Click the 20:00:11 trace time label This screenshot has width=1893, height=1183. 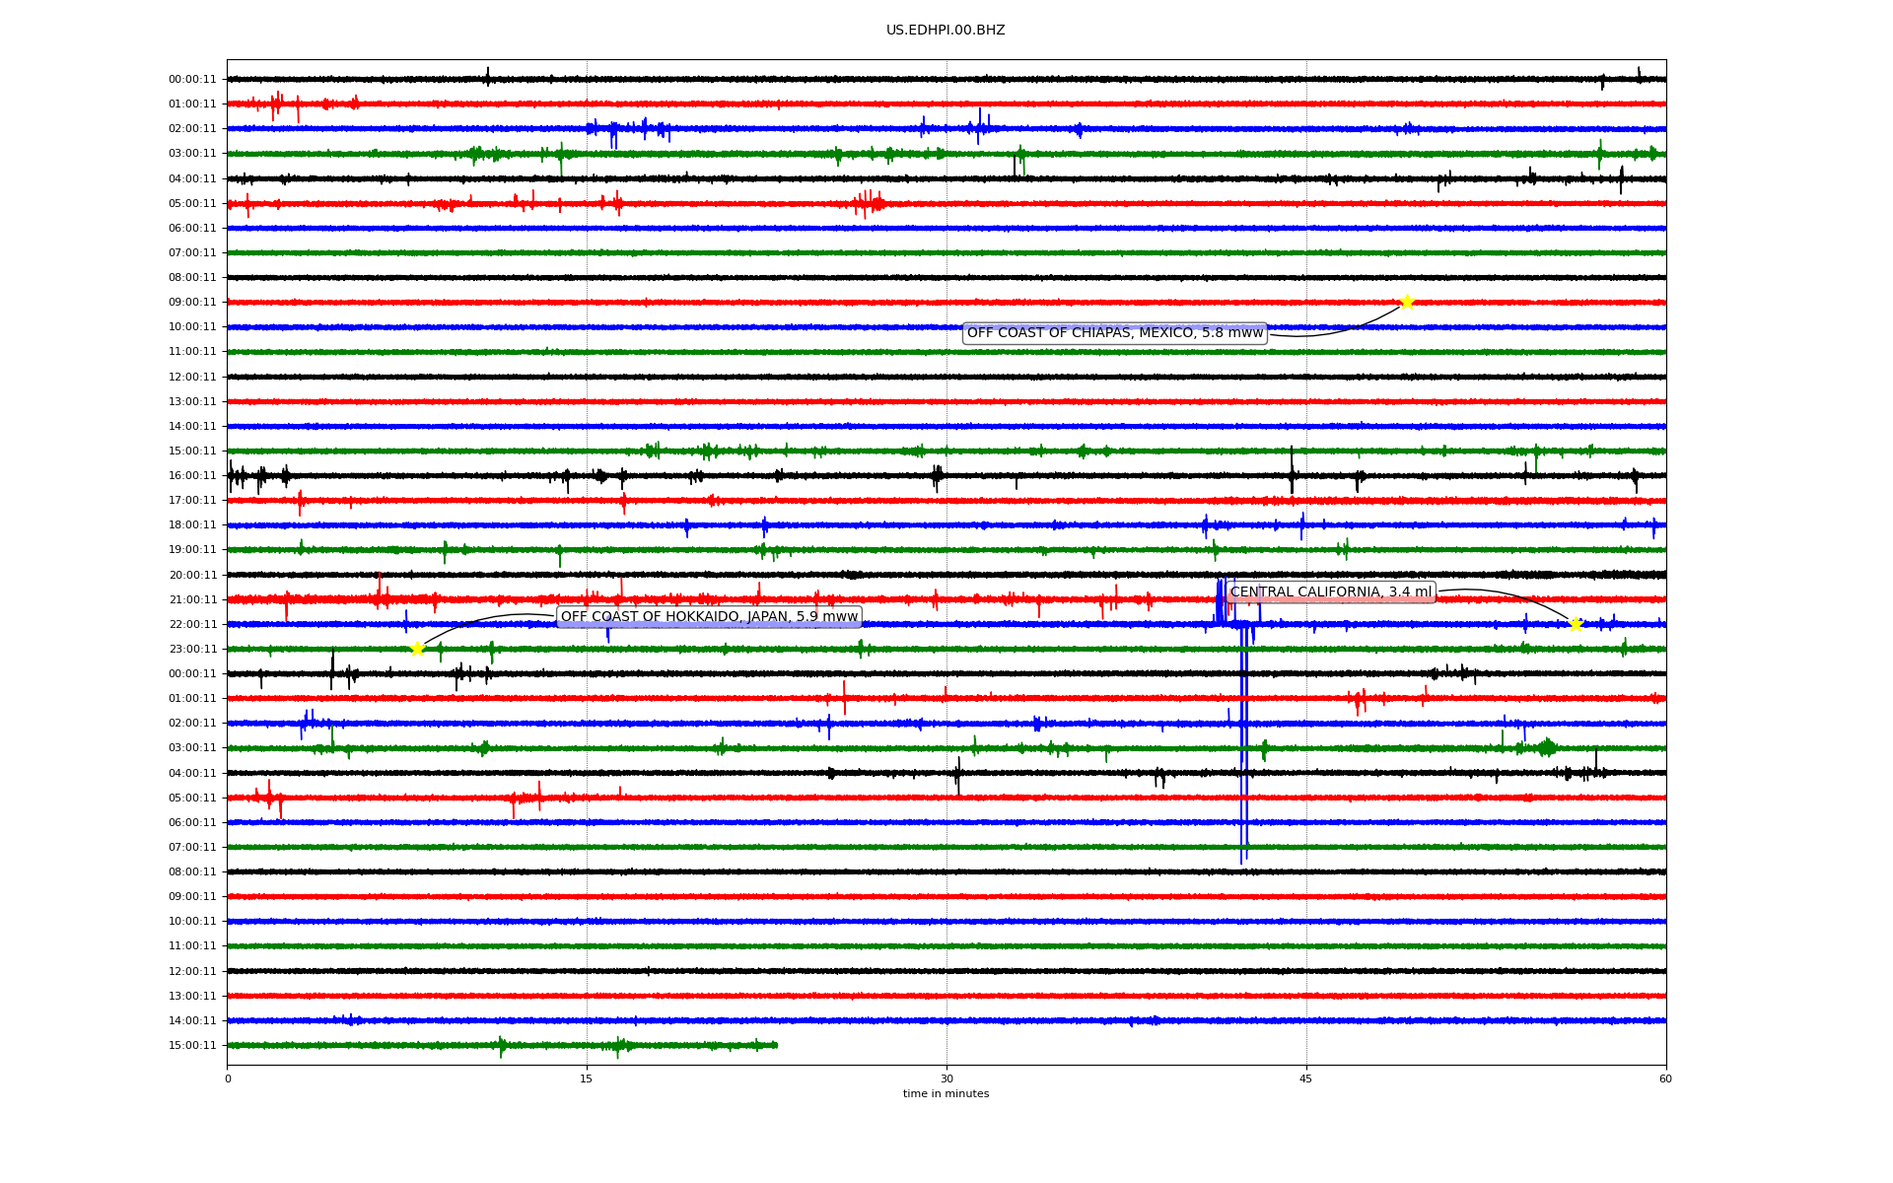pos(192,576)
